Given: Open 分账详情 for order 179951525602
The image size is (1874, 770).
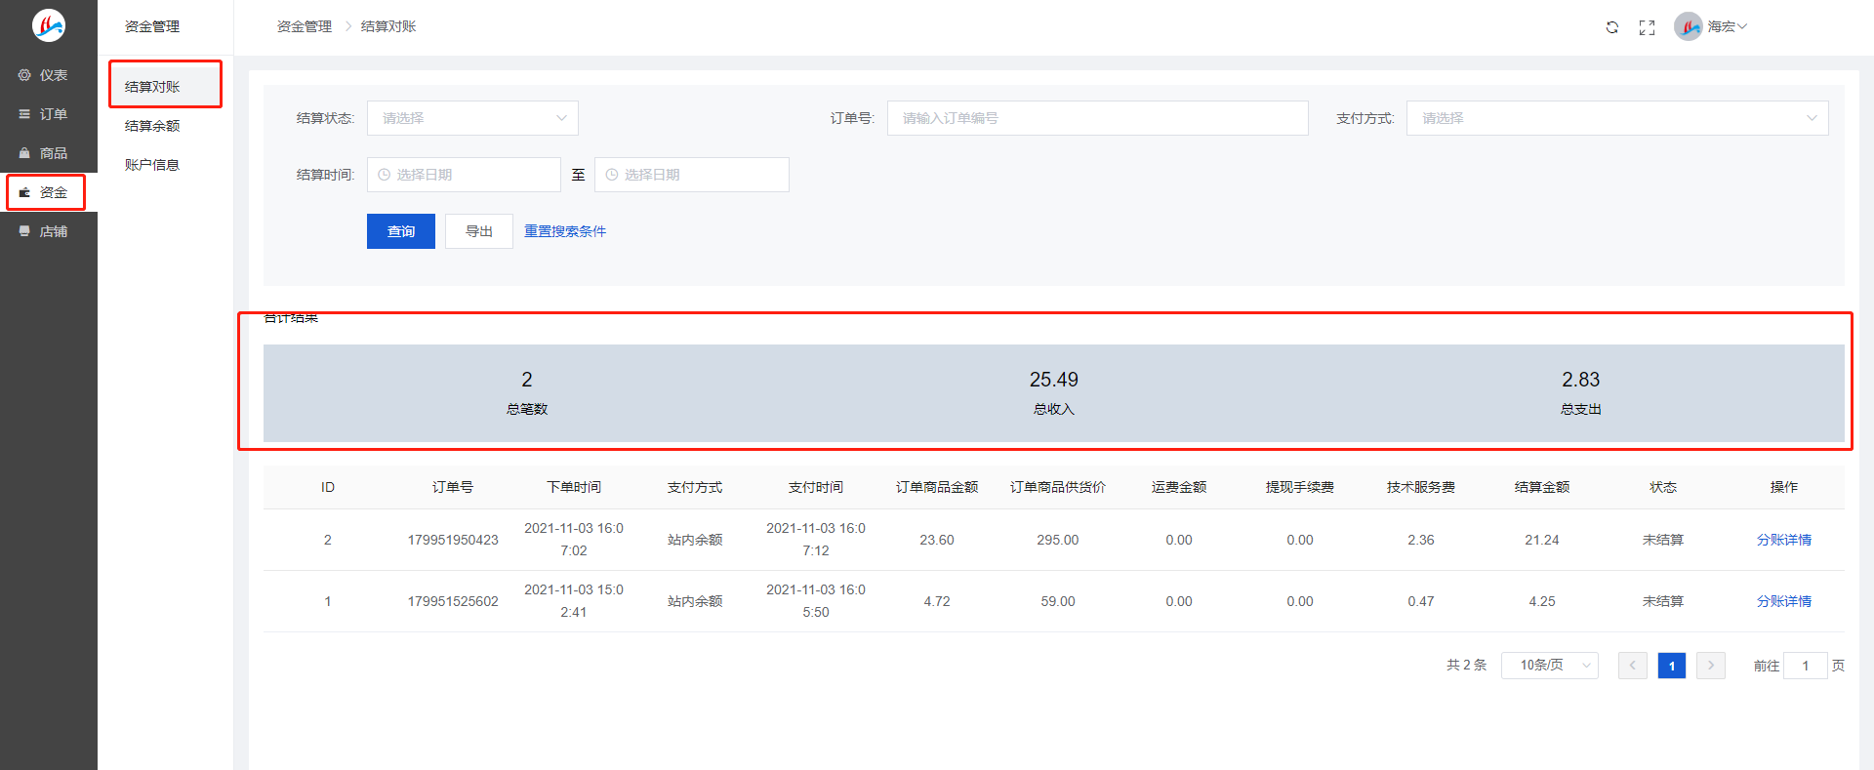Looking at the screenshot, I should pos(1784,601).
